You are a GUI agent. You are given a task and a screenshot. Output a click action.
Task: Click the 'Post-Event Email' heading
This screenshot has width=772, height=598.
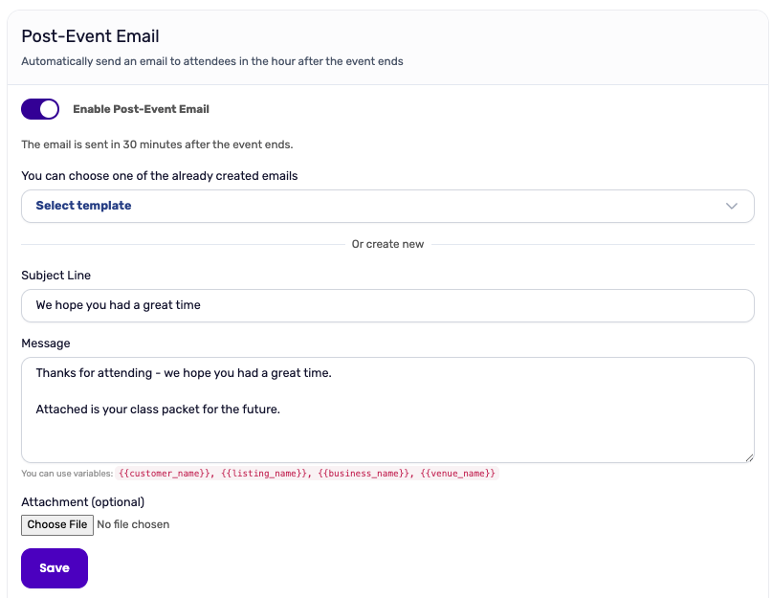[90, 36]
